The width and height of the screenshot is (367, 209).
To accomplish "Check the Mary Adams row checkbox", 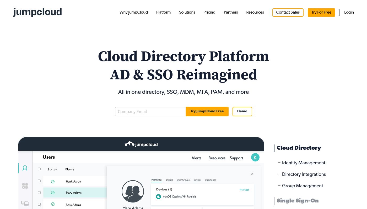I will coord(39,193).
